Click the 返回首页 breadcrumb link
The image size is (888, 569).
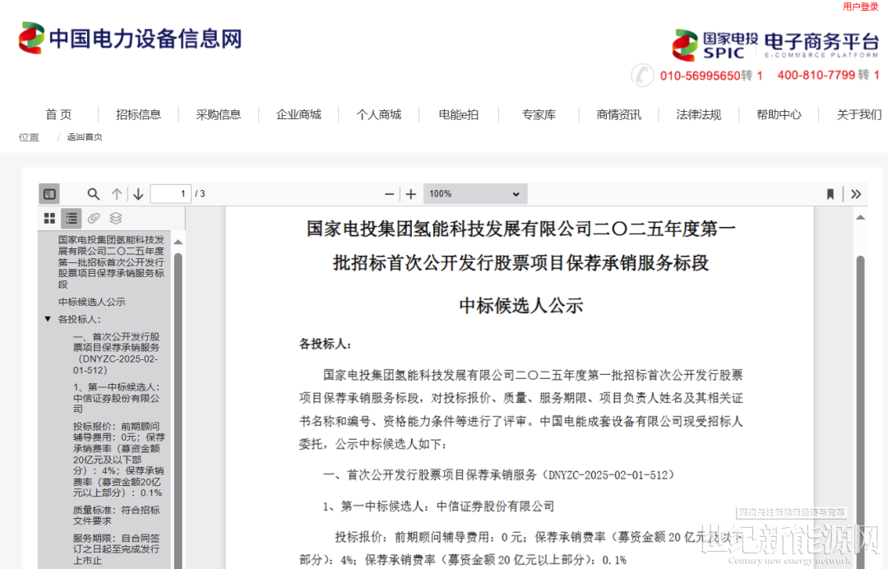[x=85, y=137]
